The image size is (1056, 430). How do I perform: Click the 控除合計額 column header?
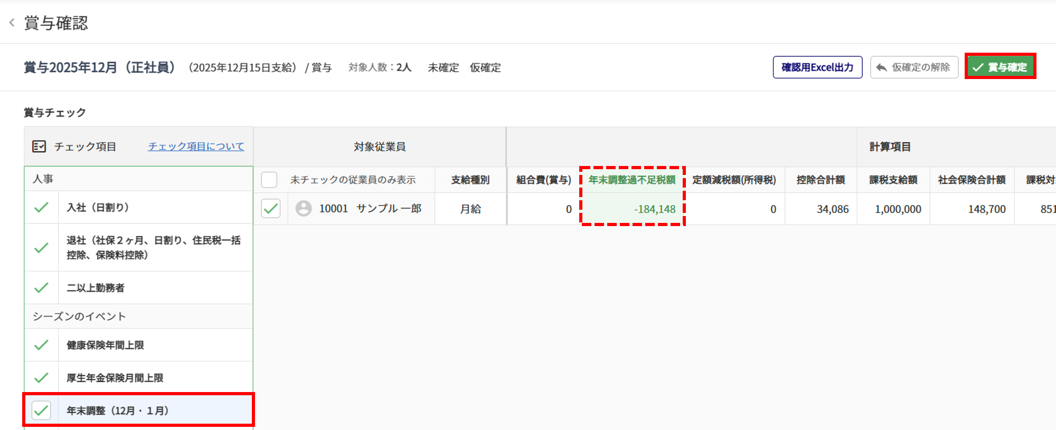click(x=821, y=180)
